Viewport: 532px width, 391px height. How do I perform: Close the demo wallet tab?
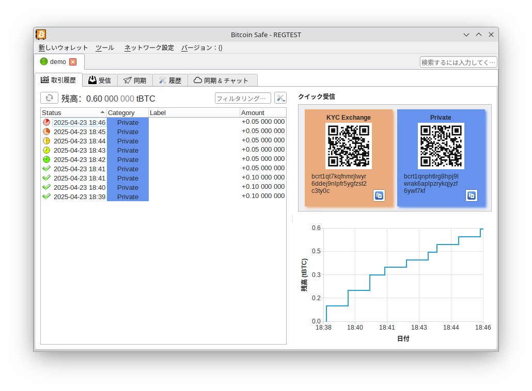73,62
